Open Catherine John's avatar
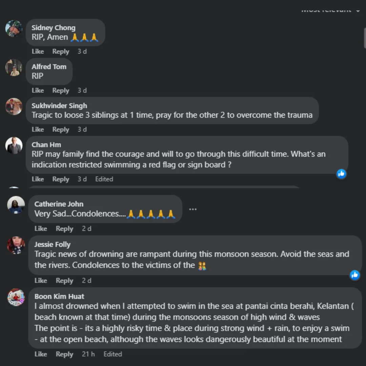Image resolution: width=366 pixels, height=366 pixels. click(16, 205)
